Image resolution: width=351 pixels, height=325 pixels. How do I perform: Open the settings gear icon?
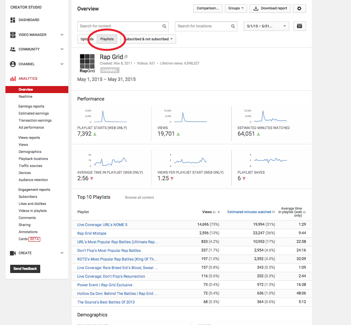[299, 9]
